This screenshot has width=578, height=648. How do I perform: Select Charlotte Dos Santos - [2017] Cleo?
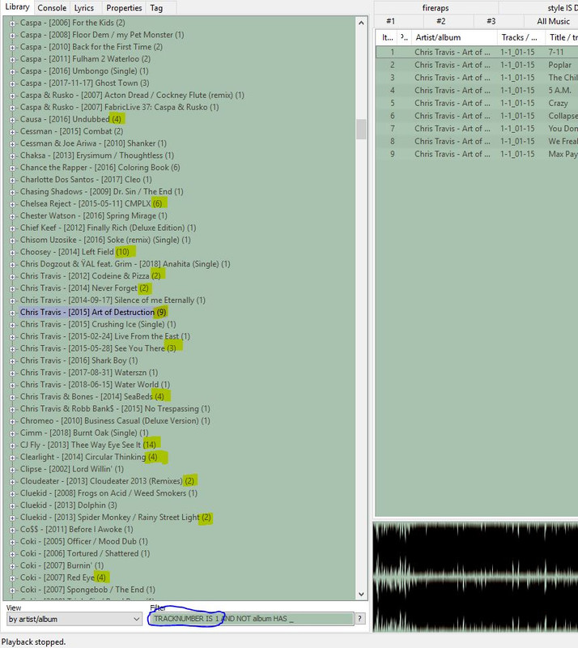[x=86, y=179]
